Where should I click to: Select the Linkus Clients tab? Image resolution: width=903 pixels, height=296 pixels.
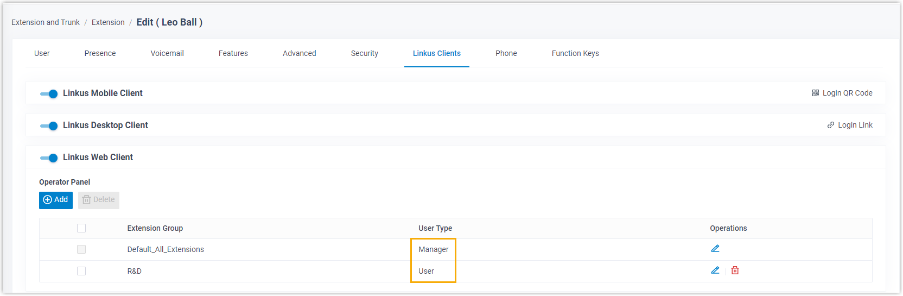437,53
